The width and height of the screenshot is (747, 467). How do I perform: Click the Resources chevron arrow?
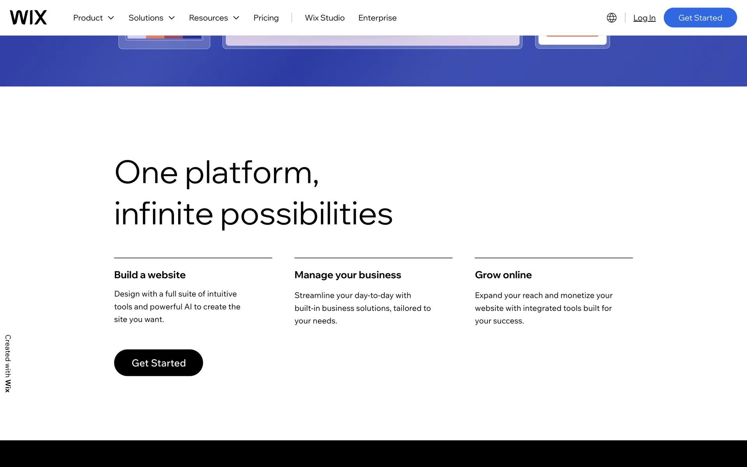pyautogui.click(x=236, y=18)
